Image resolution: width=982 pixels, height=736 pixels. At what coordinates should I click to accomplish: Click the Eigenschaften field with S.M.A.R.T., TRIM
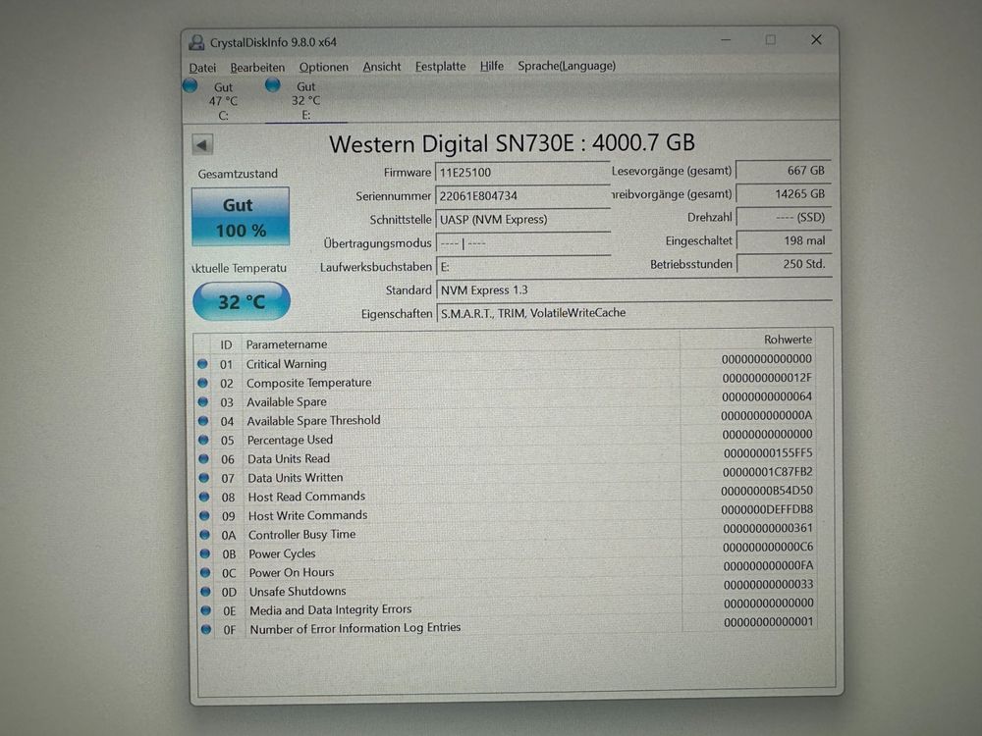633,313
